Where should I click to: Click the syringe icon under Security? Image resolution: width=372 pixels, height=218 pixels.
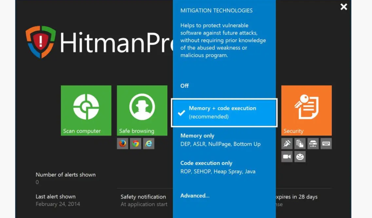click(287, 143)
